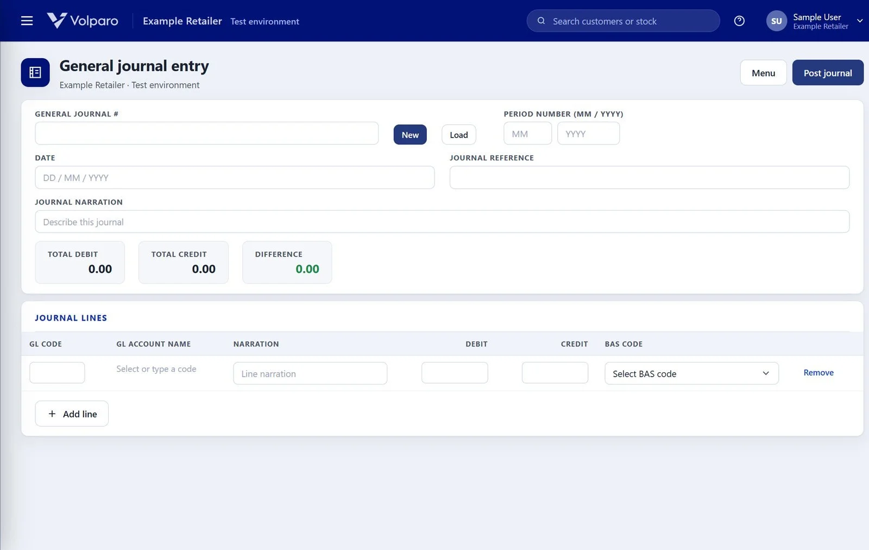Click Post journal button
The image size is (869, 550).
[x=828, y=73]
